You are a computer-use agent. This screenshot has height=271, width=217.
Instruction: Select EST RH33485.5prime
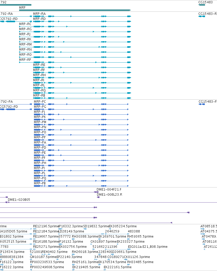pos(140,262)
